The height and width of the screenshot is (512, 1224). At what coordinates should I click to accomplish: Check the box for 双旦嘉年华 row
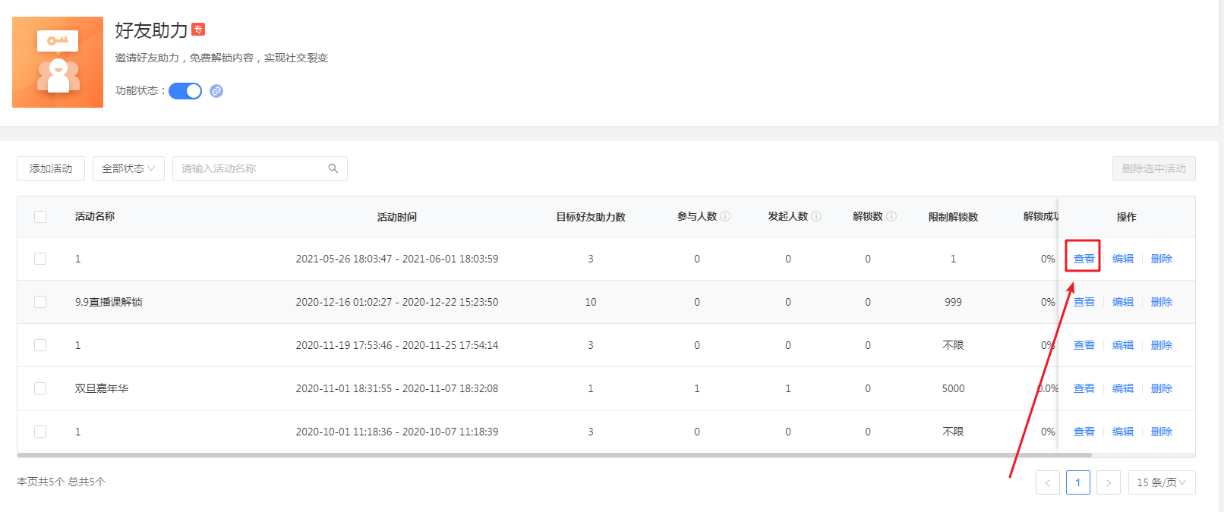(40, 388)
